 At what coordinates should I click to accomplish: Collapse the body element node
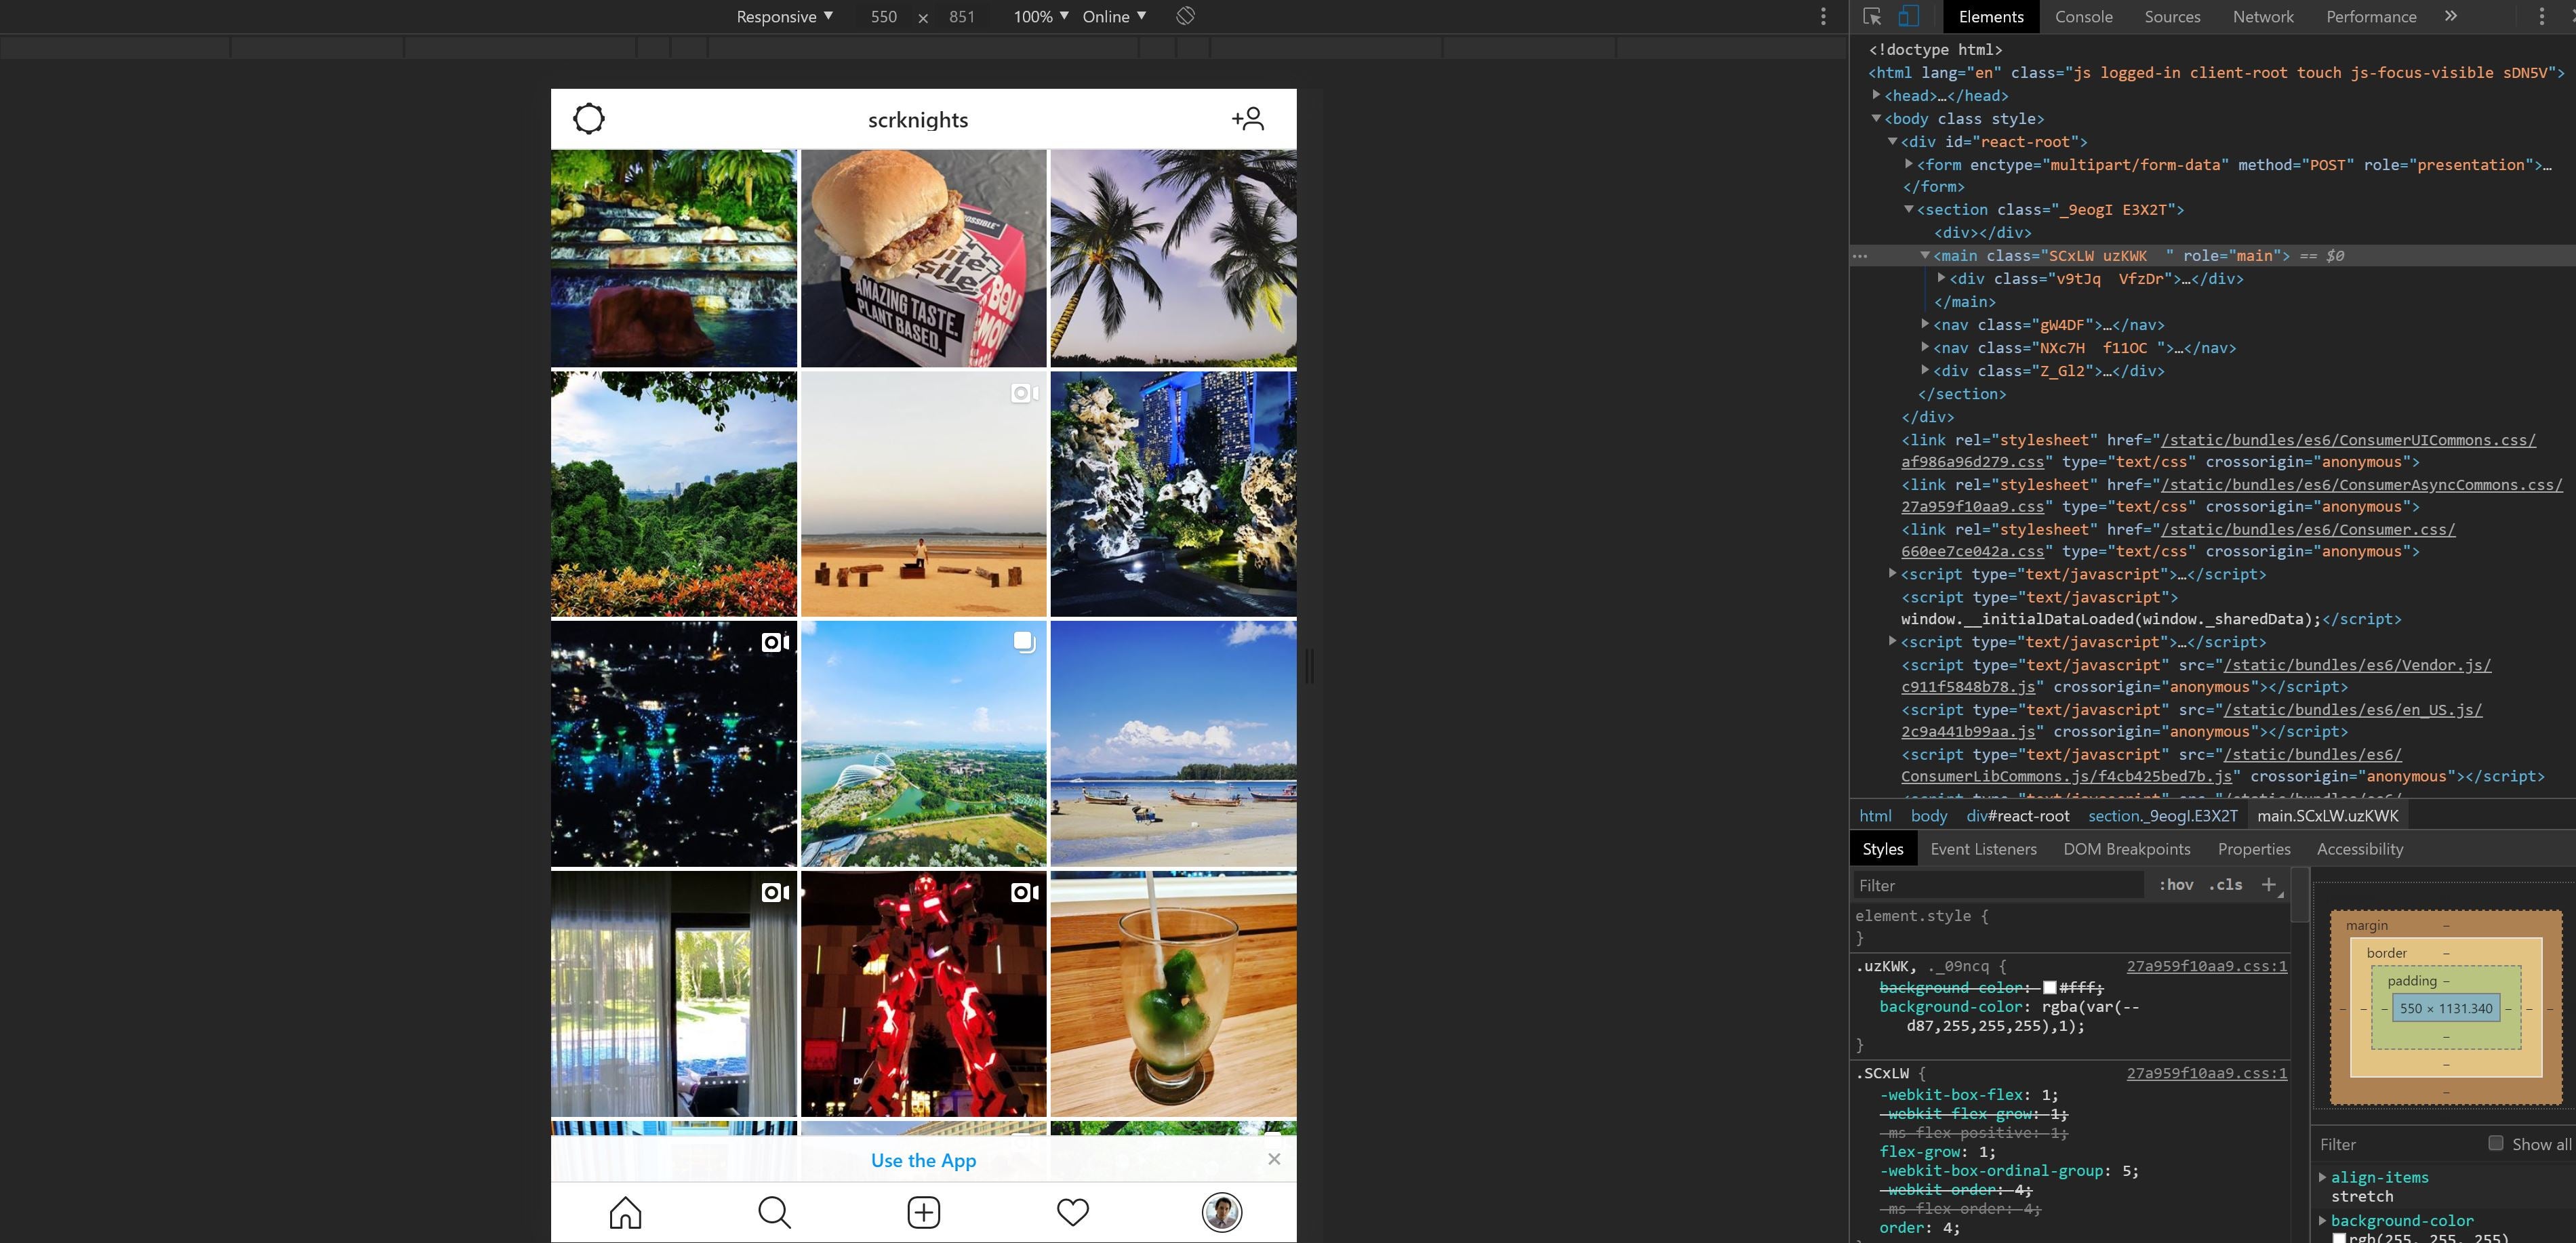[x=1876, y=118]
